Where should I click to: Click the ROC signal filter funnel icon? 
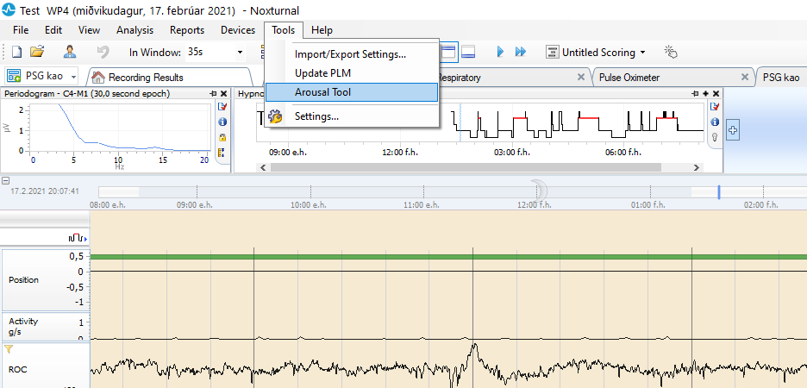click(x=9, y=350)
